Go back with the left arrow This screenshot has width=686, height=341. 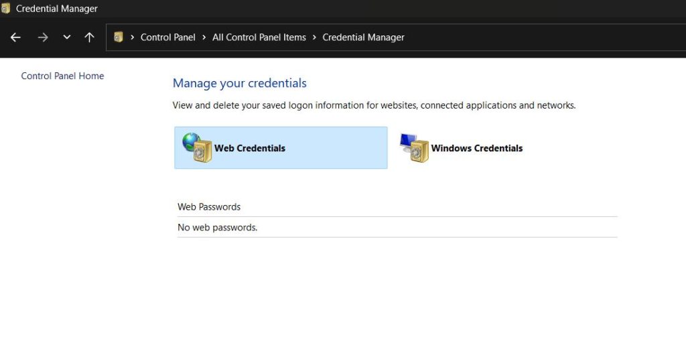pos(15,38)
